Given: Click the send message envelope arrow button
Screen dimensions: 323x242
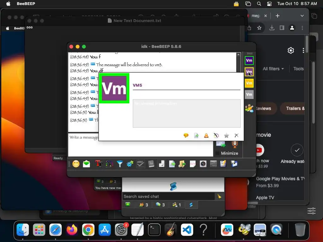Looking at the screenshot, I should [x=220, y=144].
